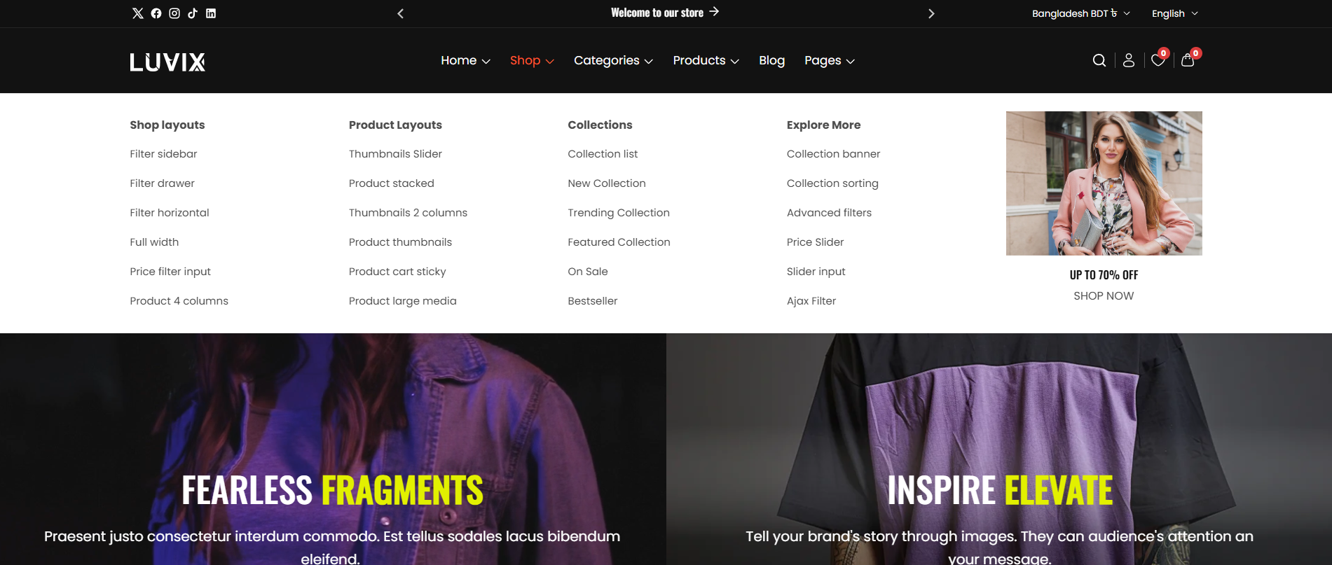Click the promo woman in pink thumbnail
Screen dimensions: 1332x565
point(1104,183)
